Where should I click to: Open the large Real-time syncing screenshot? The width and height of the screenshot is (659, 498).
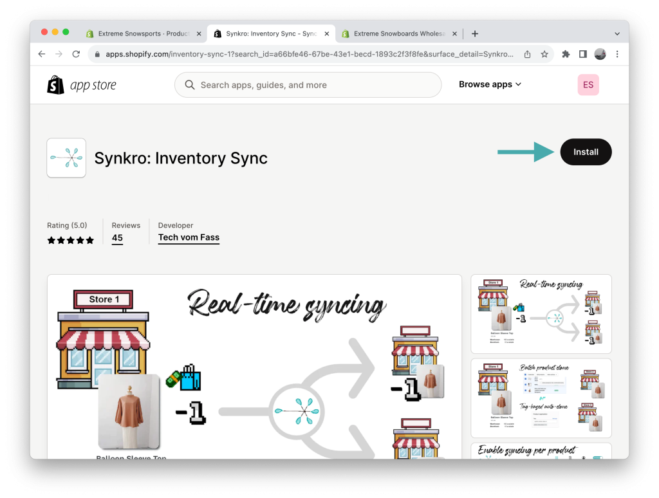[x=254, y=367]
